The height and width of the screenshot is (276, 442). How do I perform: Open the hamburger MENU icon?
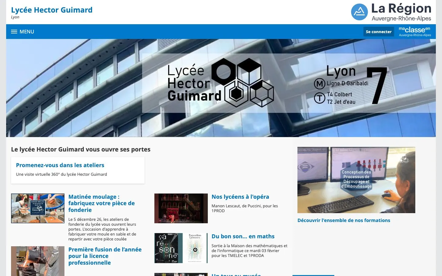[14, 32]
